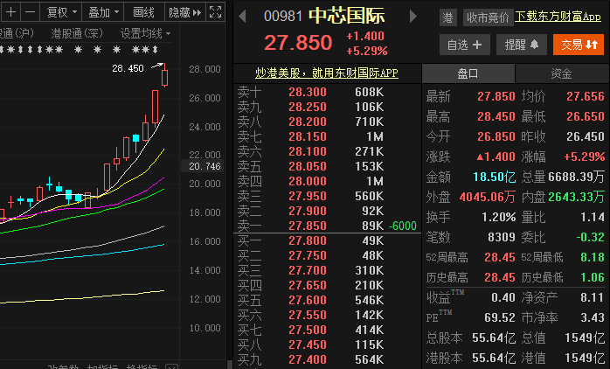Click 均价 value 27.656

coord(586,96)
